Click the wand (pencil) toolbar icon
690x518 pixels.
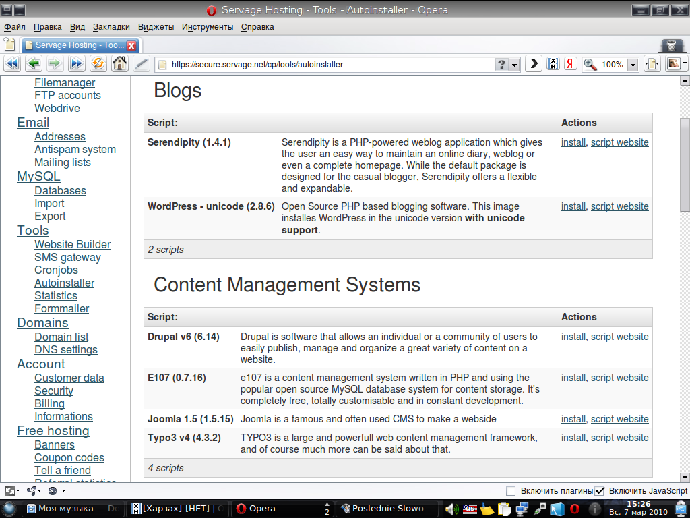click(142, 64)
